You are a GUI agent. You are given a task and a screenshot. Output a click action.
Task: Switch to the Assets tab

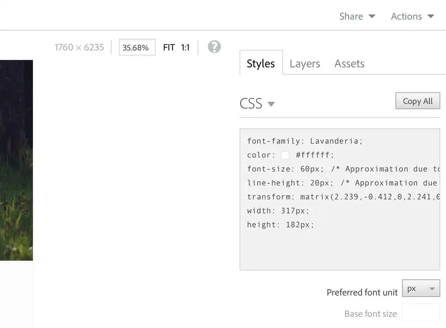(x=349, y=64)
